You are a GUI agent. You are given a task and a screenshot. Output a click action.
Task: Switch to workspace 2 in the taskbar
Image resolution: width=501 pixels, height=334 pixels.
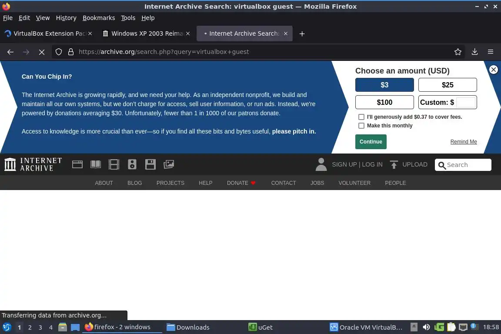[30, 327]
